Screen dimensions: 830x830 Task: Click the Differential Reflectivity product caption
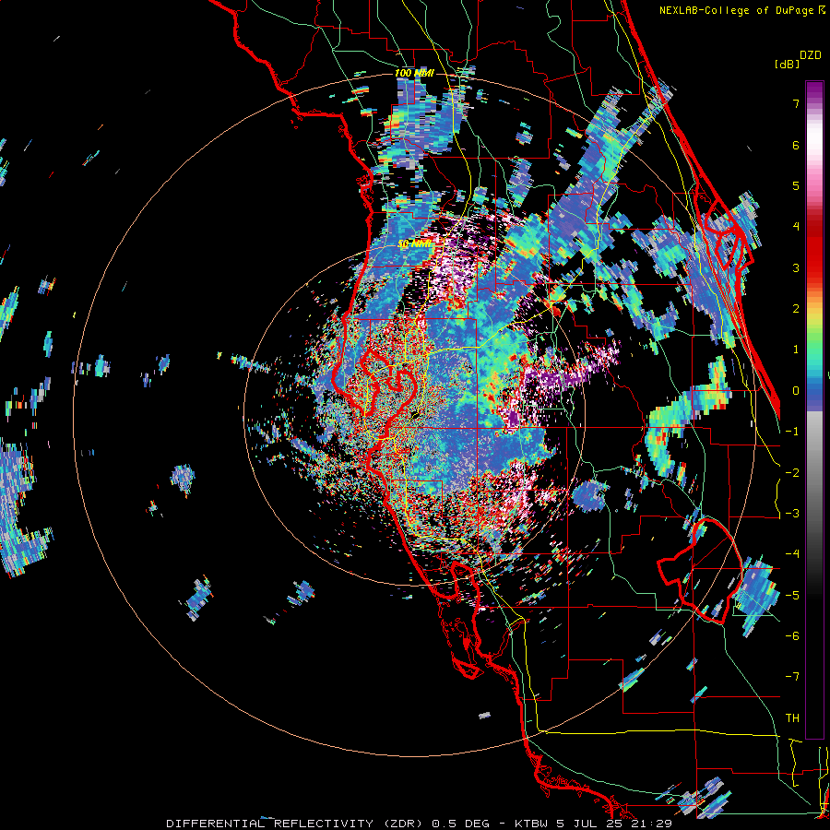420,824
